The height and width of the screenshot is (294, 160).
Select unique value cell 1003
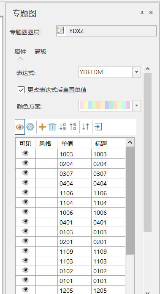click(74, 154)
